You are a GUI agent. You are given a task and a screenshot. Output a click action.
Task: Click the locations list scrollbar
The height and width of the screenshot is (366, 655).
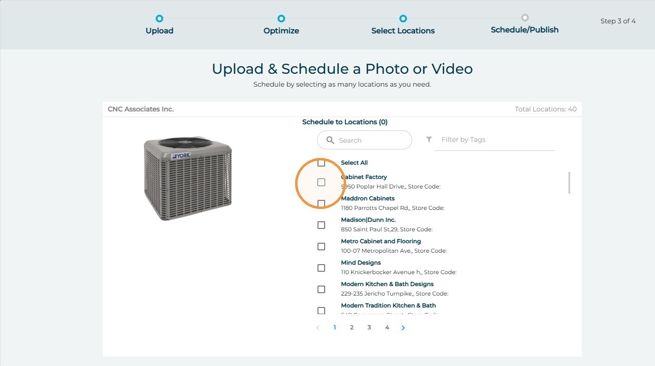[569, 183]
